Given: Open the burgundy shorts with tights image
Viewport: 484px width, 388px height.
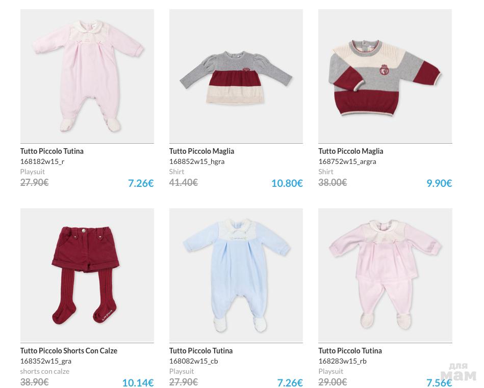Looking at the screenshot, I should click(87, 275).
